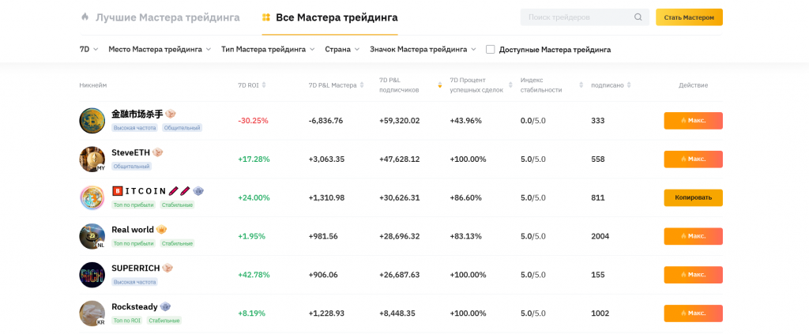Click the +3,063.35 master P&L value
The width and height of the screenshot is (809, 334).
click(x=326, y=159)
